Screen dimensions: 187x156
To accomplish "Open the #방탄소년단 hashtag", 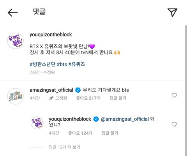I will (42, 64).
